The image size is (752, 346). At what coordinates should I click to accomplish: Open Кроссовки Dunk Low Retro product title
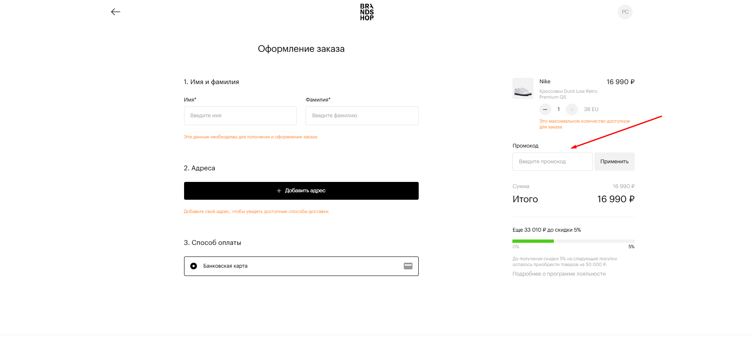tap(568, 94)
